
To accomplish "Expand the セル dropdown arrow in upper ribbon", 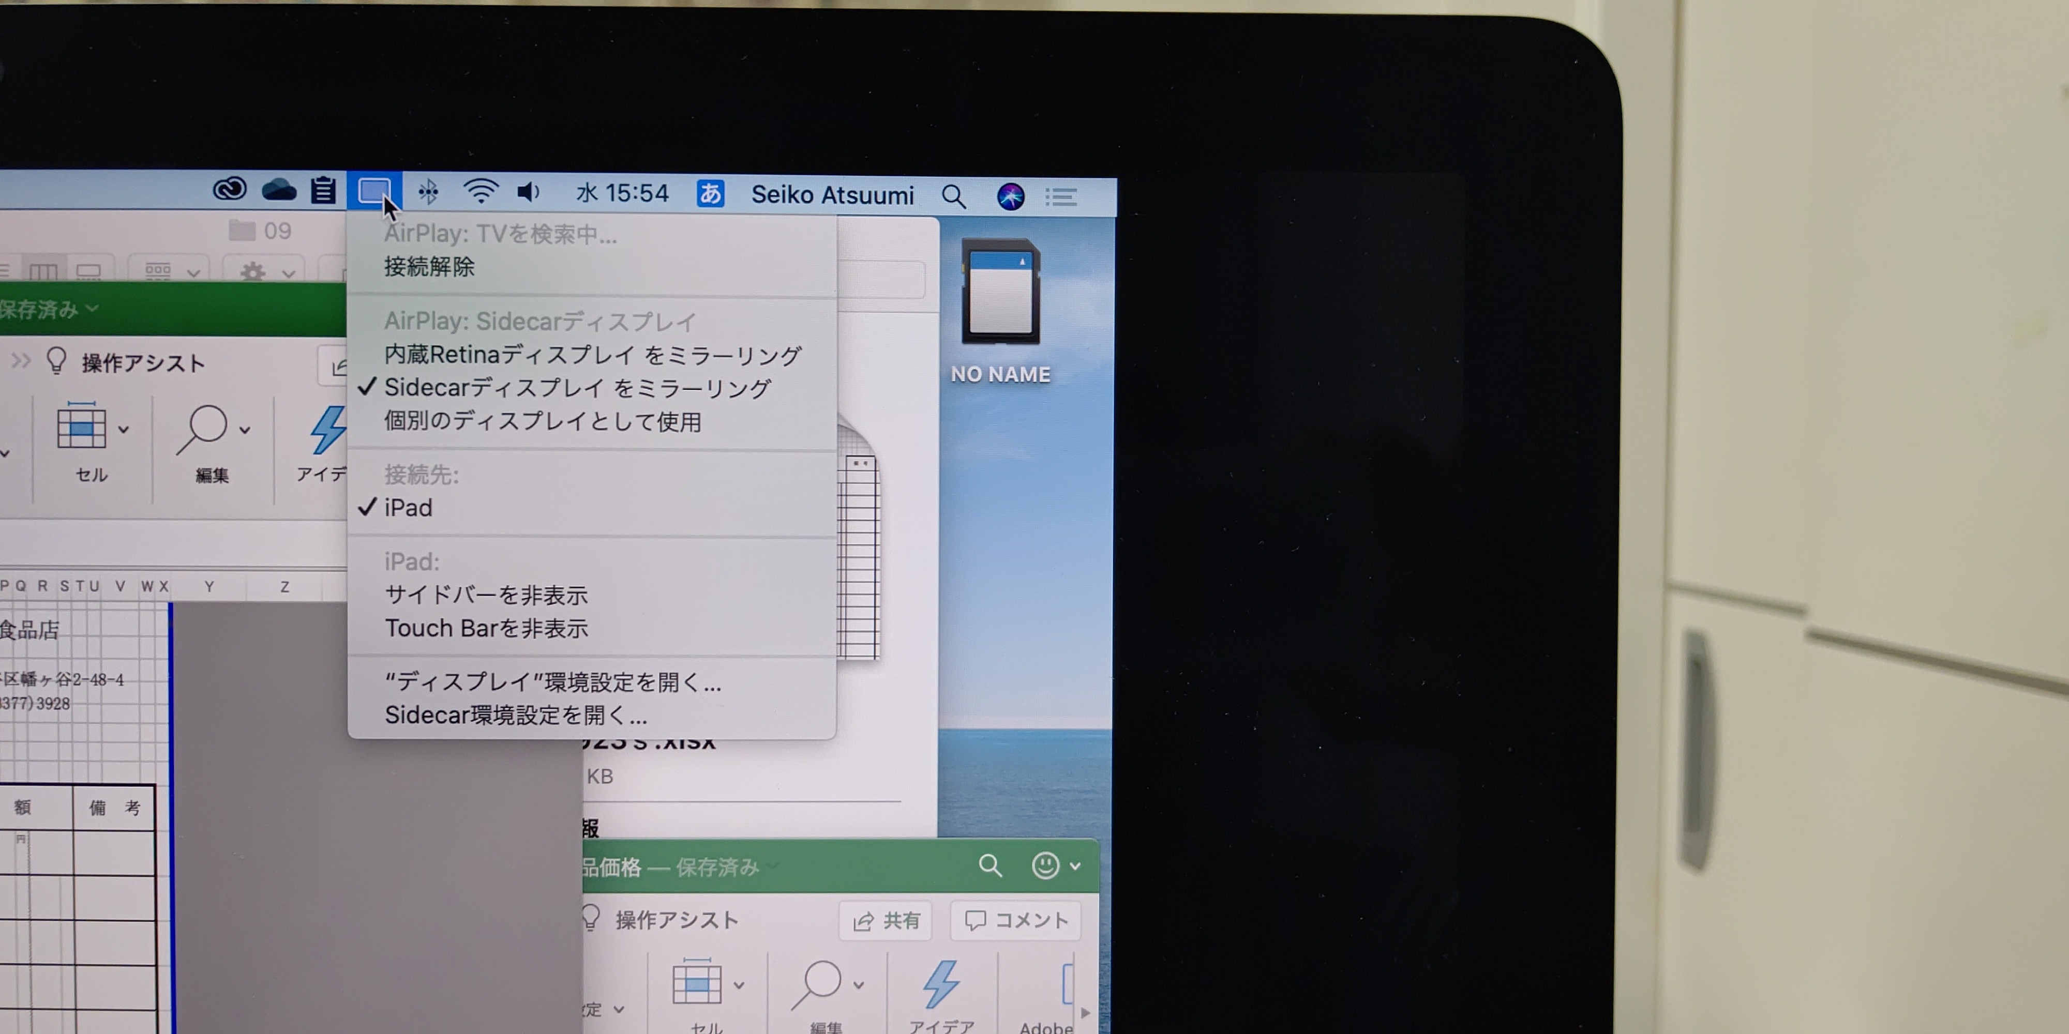I will (124, 430).
